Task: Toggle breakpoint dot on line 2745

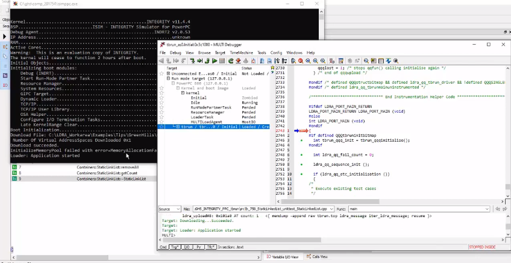Action: [301, 141]
